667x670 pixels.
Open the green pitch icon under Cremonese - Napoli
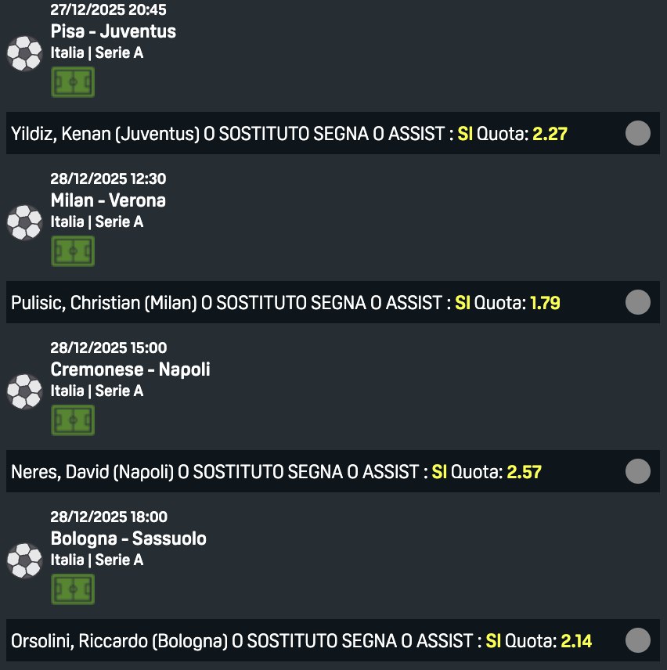click(x=73, y=420)
